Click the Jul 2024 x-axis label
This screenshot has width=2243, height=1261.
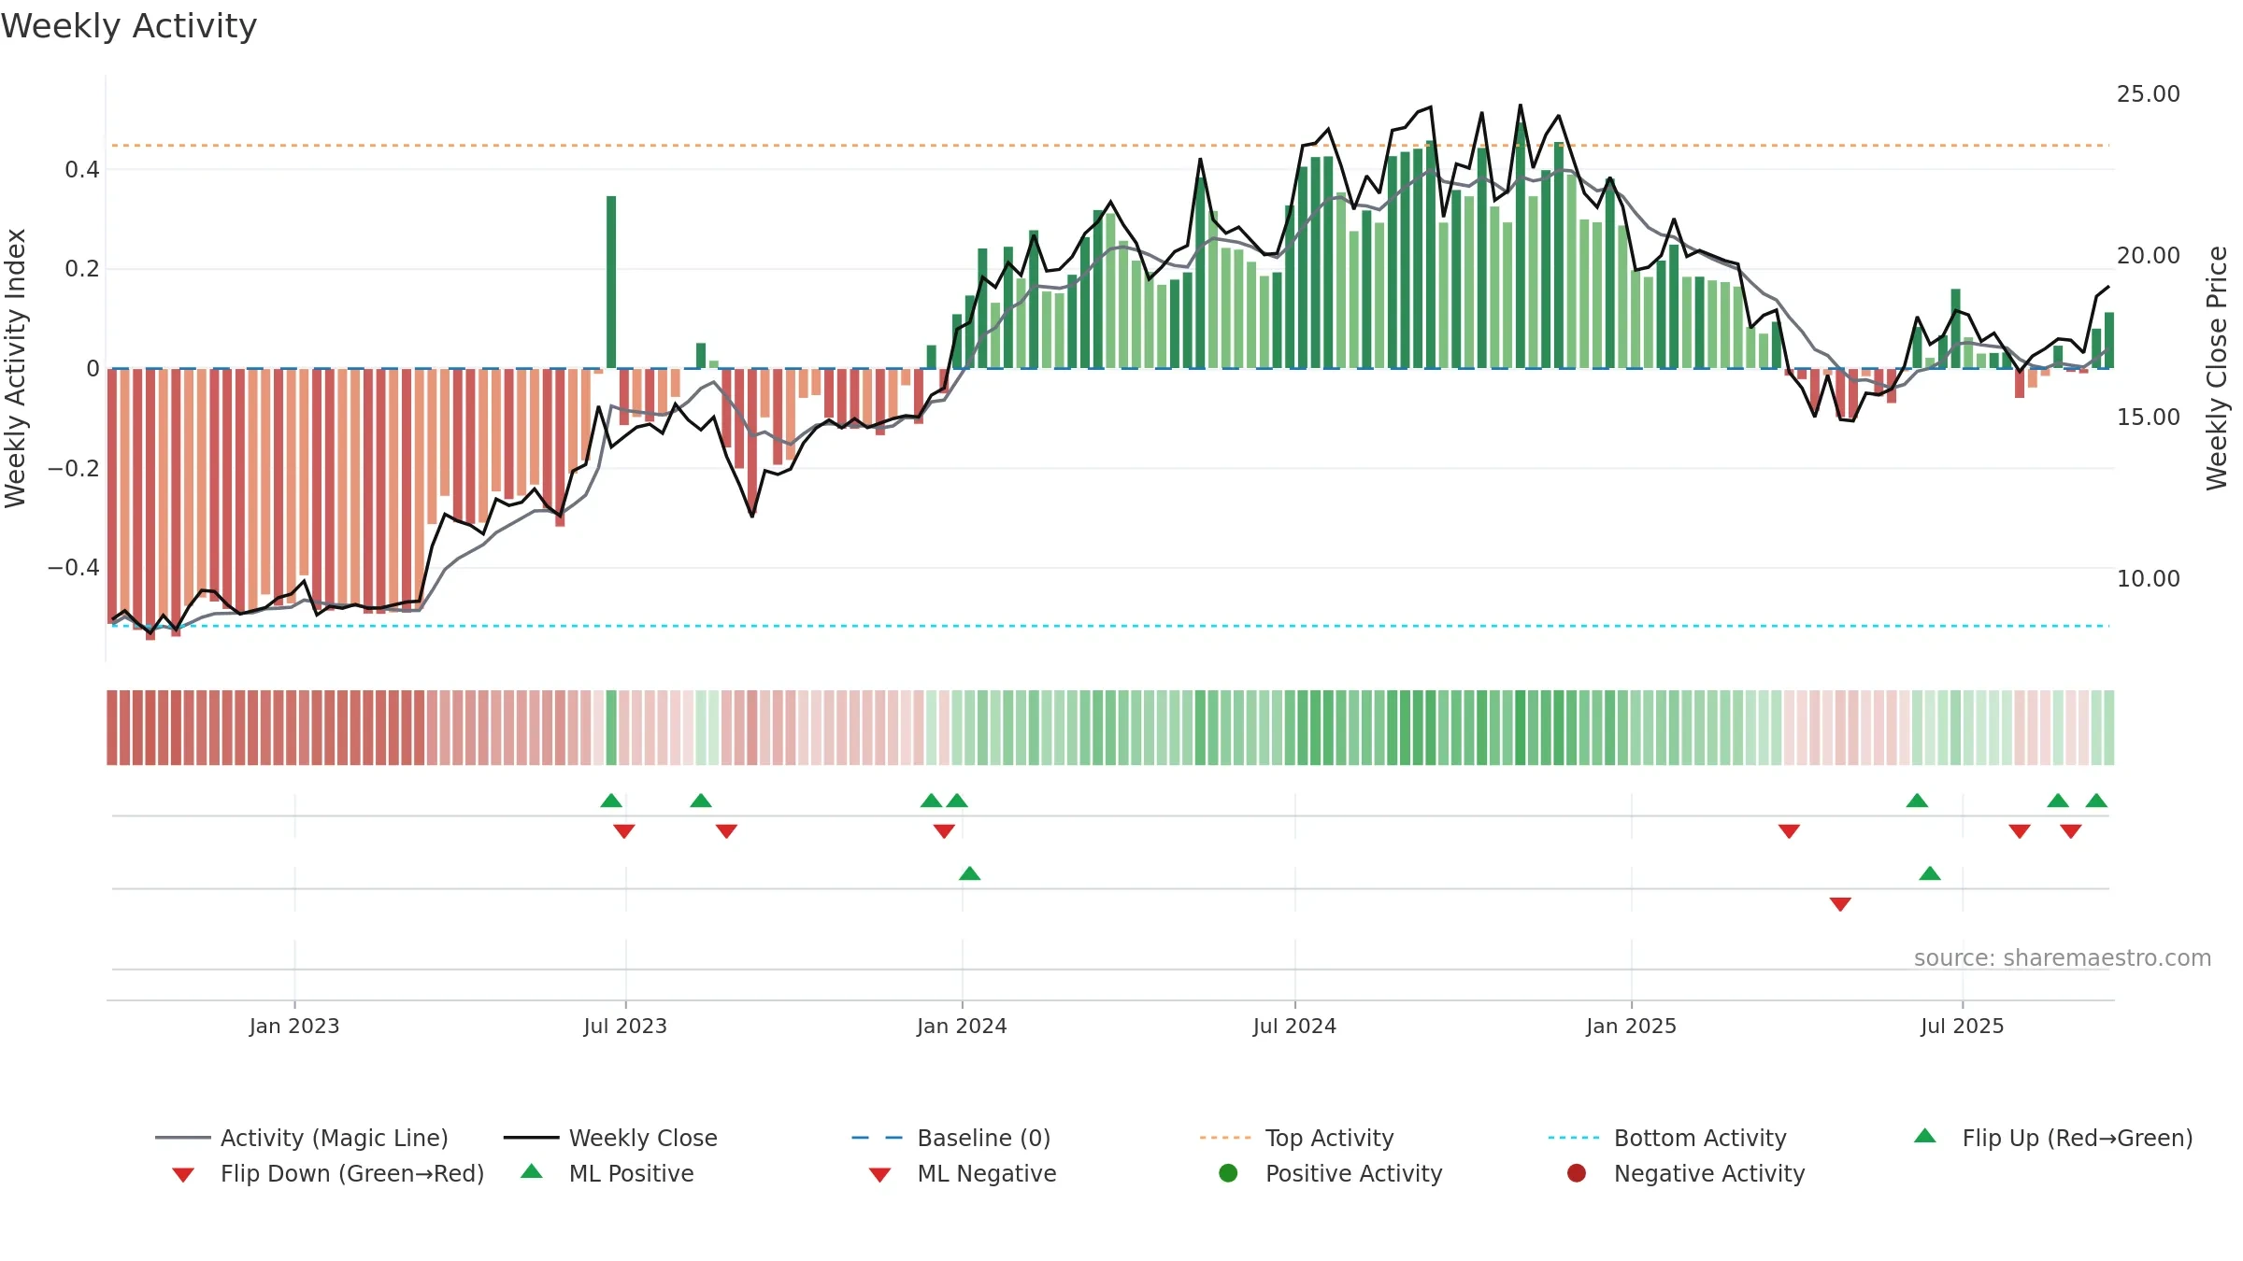tap(1294, 1026)
